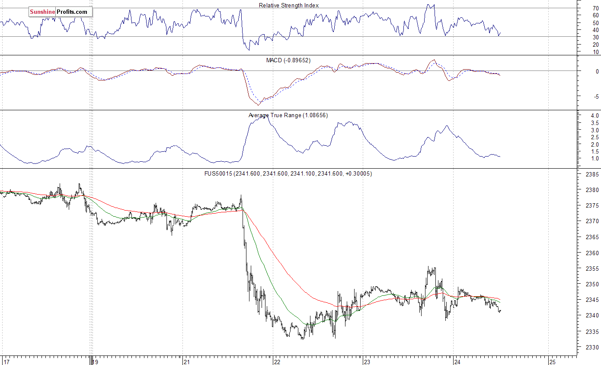Click the 2385 price axis label
Screen dimensions: 601x365
(x=592, y=174)
